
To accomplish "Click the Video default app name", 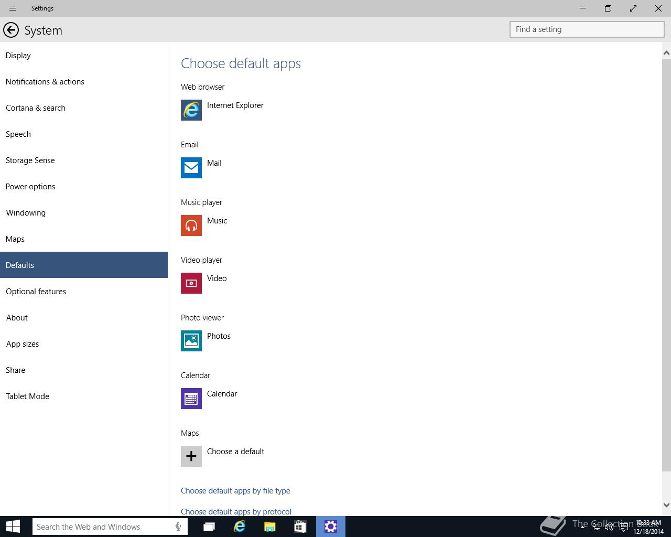I will coord(217,278).
